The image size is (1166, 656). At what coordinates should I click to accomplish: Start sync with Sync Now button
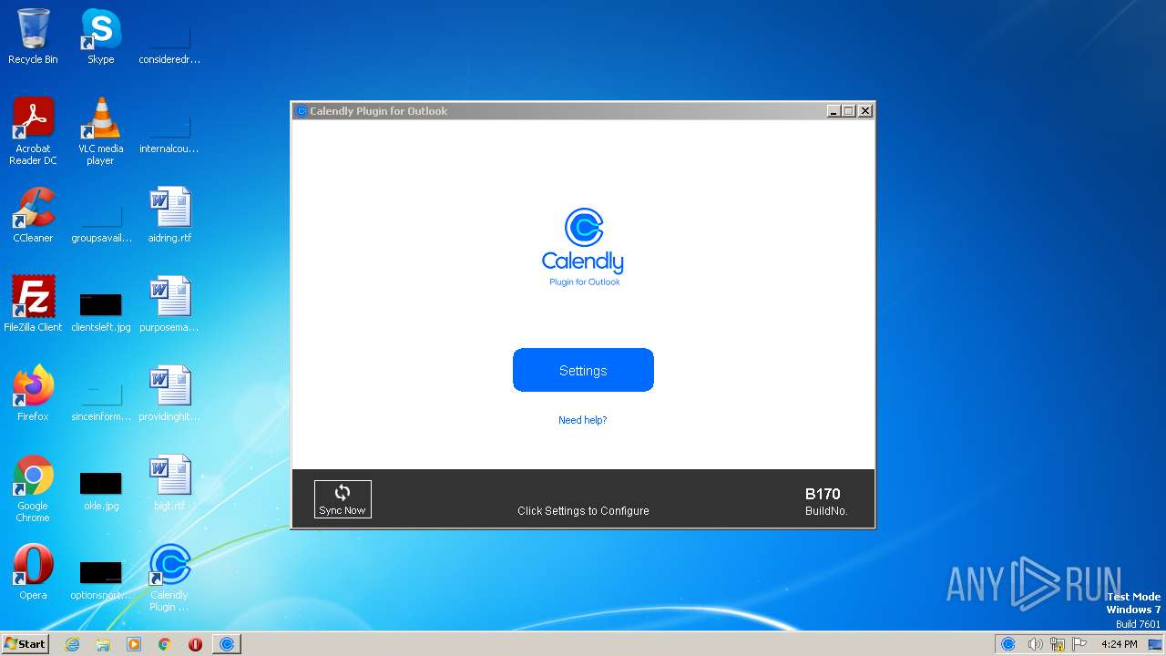tap(343, 499)
